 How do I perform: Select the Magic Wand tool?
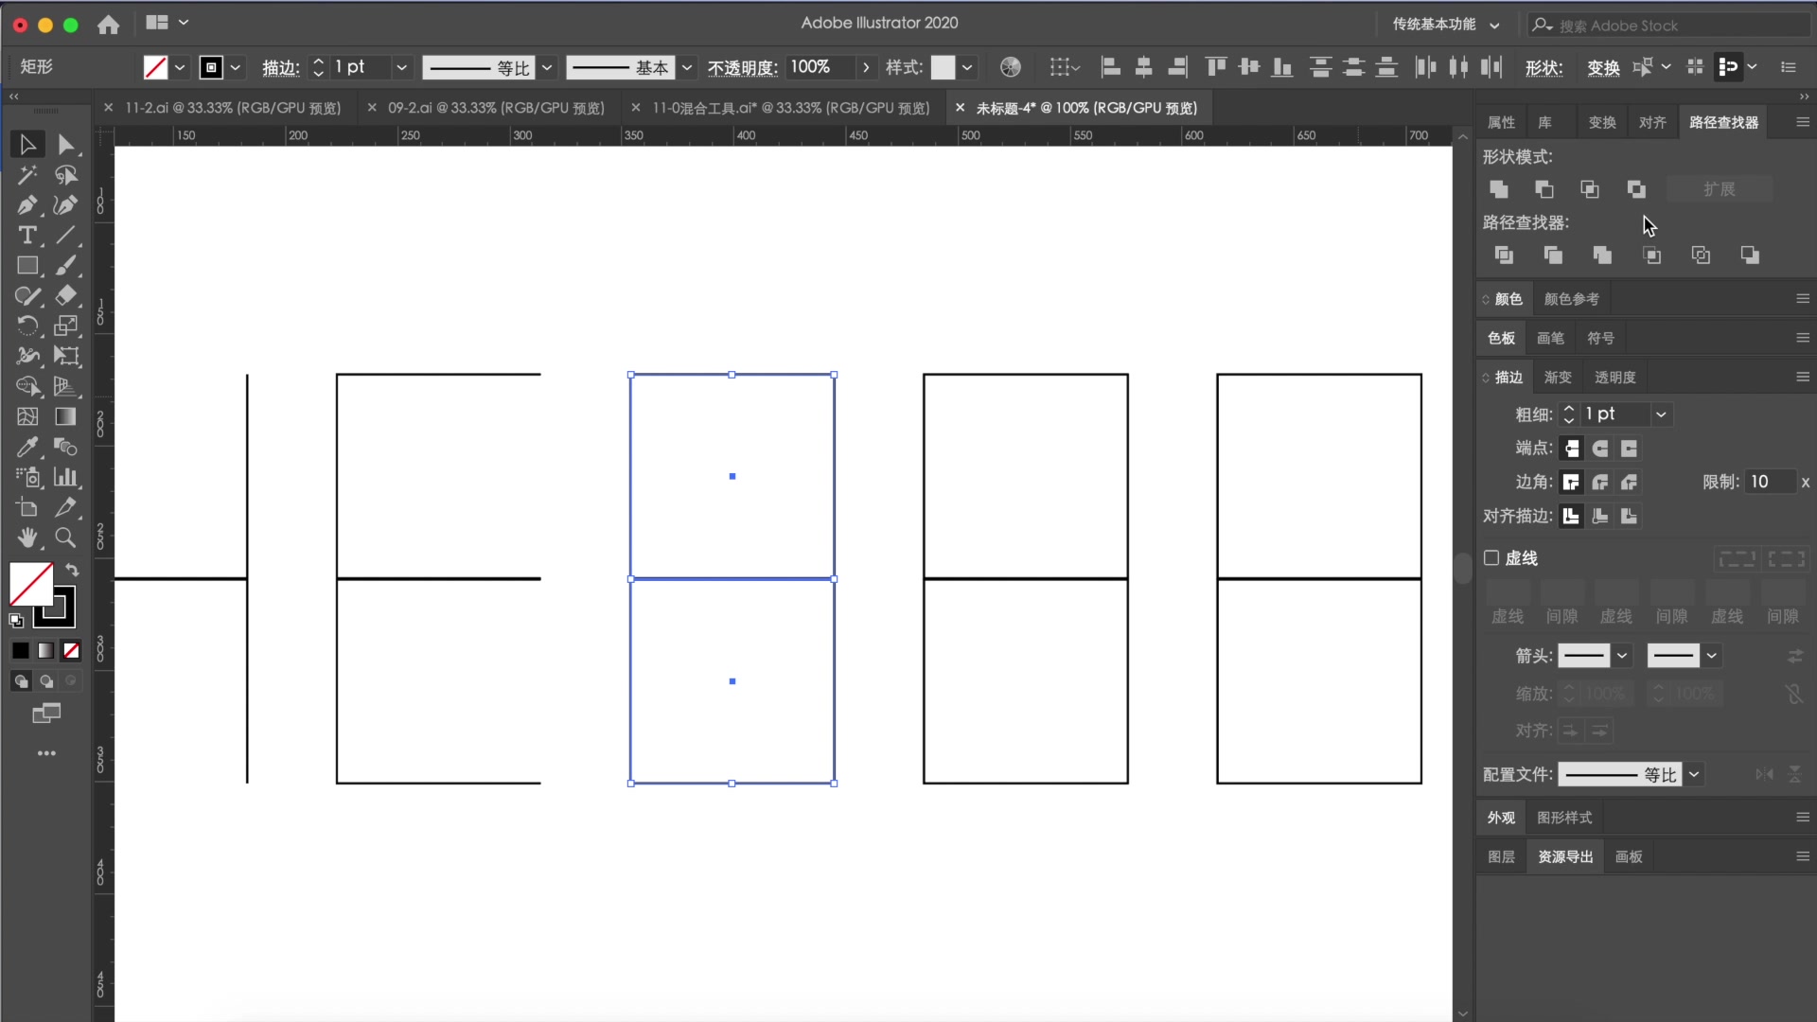(x=27, y=175)
